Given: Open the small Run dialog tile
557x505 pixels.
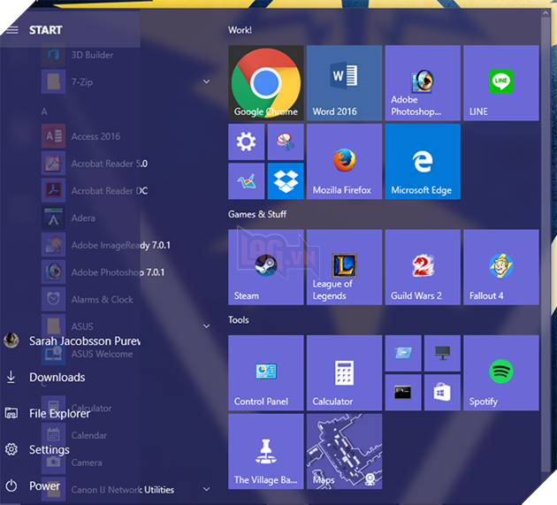Looking at the screenshot, I should [x=403, y=353].
